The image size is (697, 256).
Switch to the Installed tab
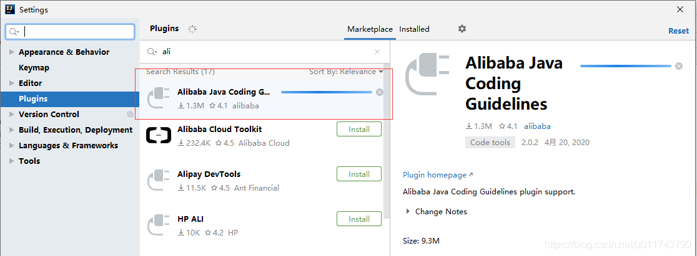[414, 29]
